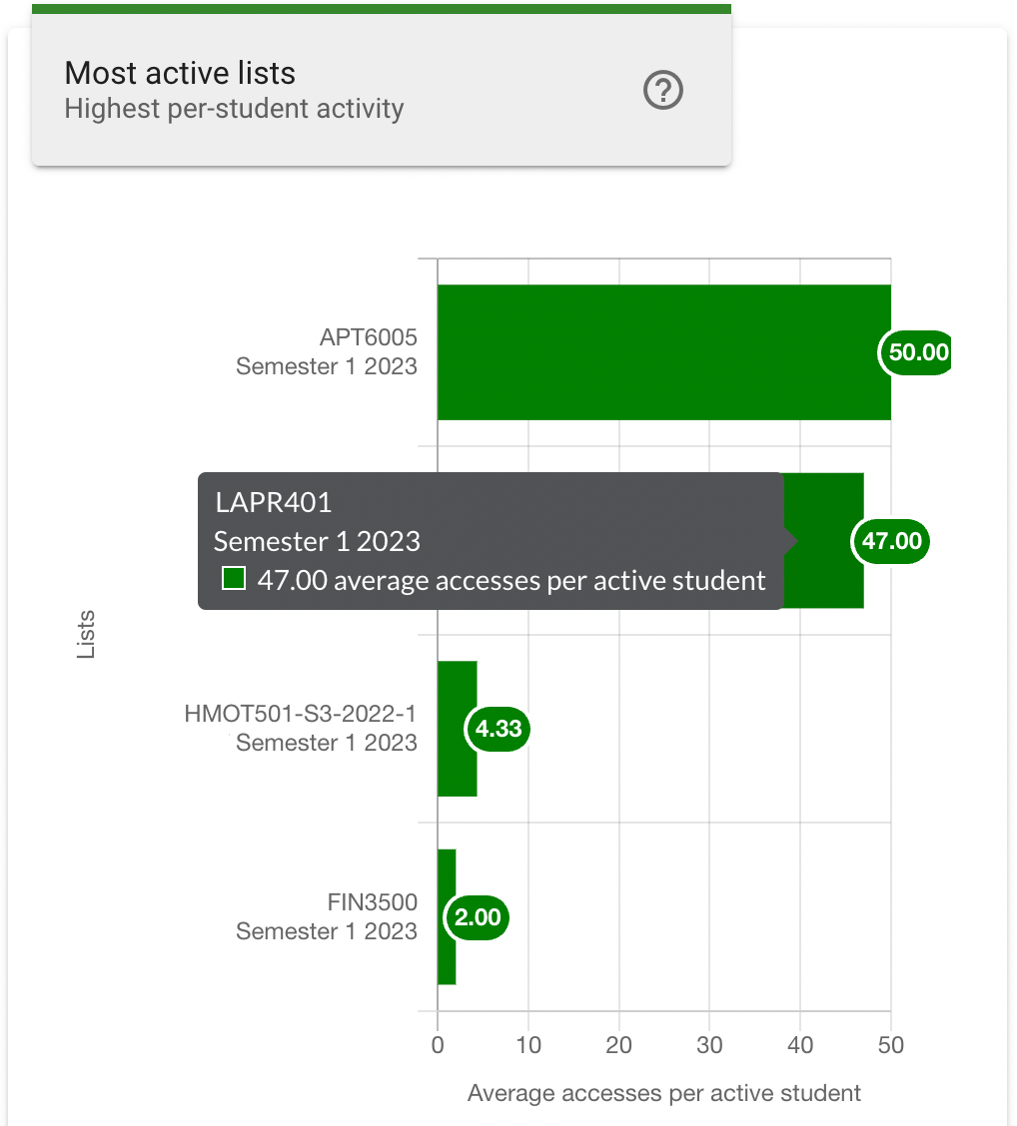Viewport: 1017px width, 1126px height.
Task: Expand the LAPR401 tooltip details
Action: pos(490,539)
